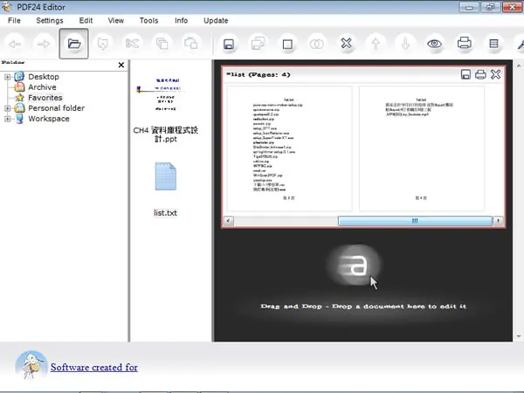This screenshot has width=524, height=393.
Task: Print the list document via header printer icon
Action: click(480, 74)
